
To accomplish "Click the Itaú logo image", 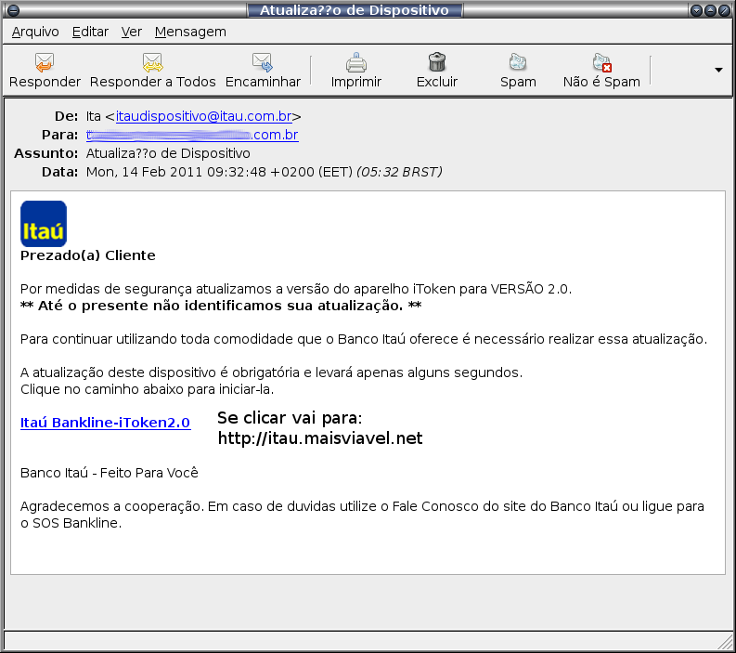I will [x=44, y=224].
